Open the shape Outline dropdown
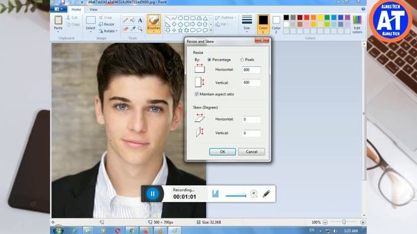This screenshot has width=417, height=234. pyautogui.click(x=225, y=18)
